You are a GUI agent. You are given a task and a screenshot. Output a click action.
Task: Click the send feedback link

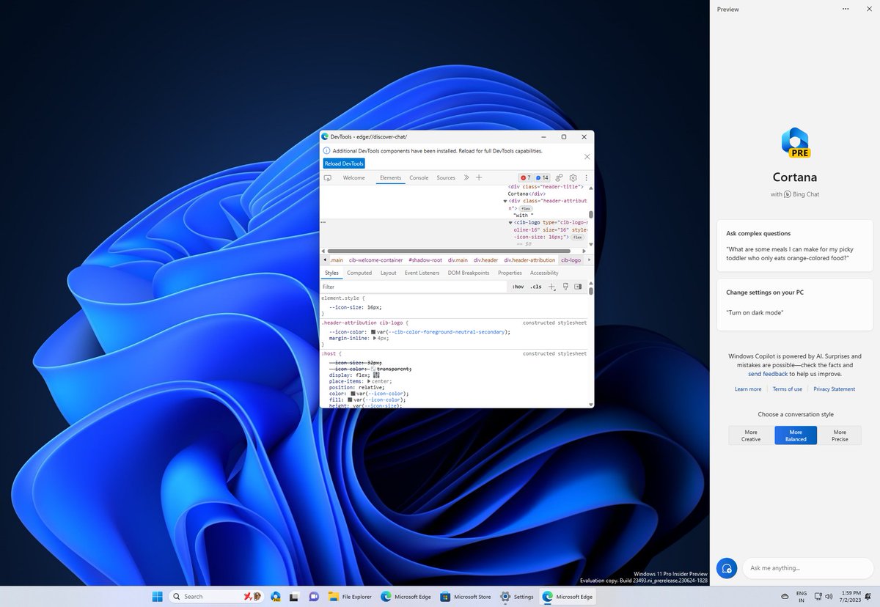pos(768,373)
